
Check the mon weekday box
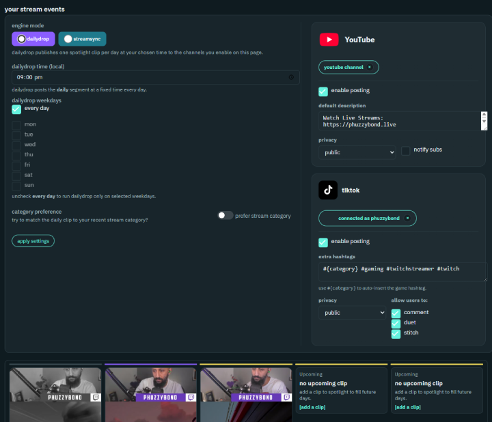coord(16,125)
